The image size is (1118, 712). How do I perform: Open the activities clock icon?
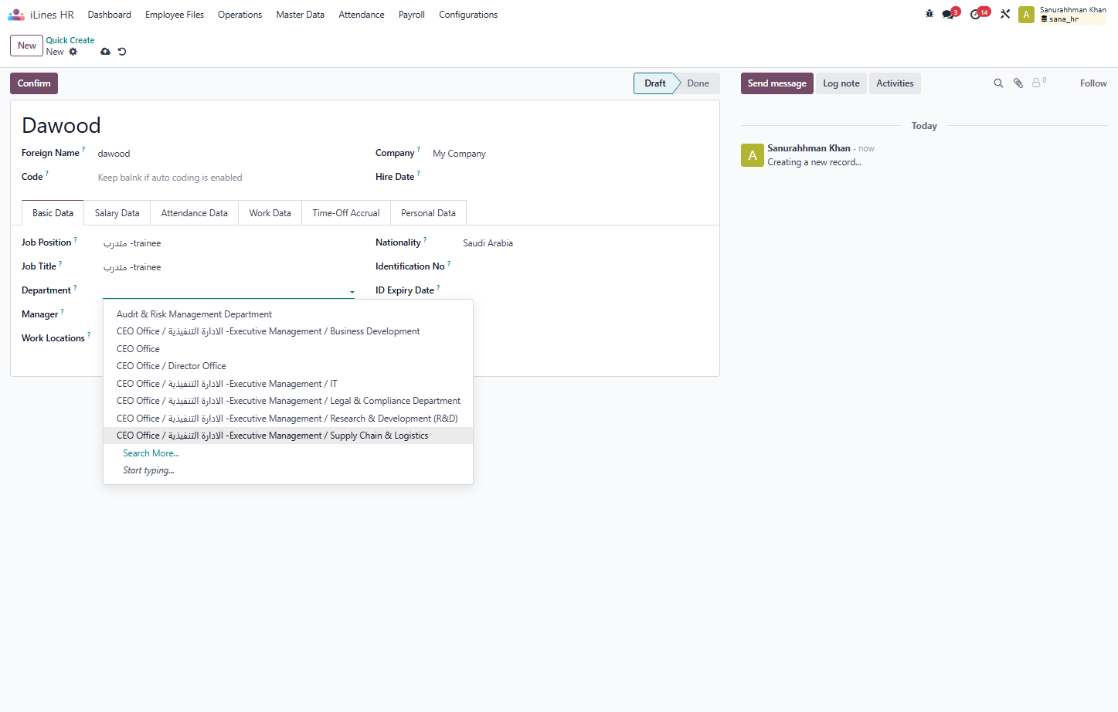(976, 15)
